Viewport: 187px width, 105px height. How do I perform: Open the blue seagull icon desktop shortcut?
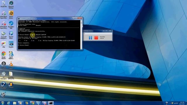11,24
